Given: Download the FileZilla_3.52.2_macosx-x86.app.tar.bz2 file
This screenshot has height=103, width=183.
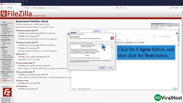Looking at the screenshot, I should click(33, 57).
